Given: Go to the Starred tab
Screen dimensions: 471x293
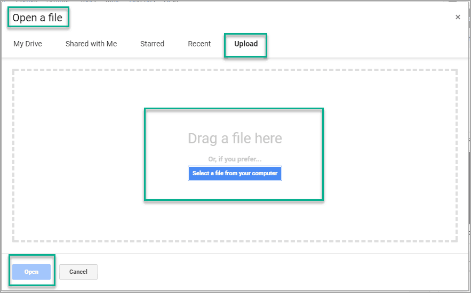Looking at the screenshot, I should 152,44.
